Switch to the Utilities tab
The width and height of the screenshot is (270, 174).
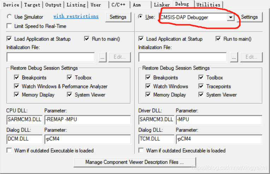pos(208,5)
